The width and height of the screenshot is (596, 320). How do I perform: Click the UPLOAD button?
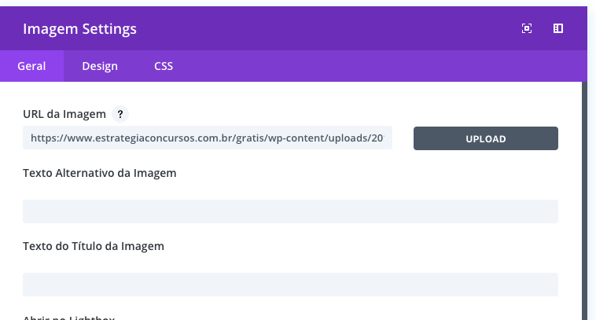486,138
